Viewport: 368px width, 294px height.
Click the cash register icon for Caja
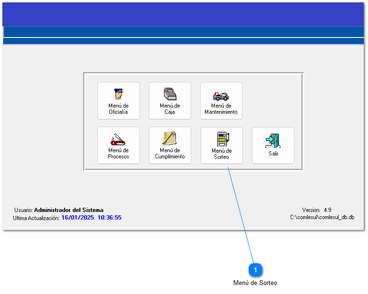click(170, 94)
